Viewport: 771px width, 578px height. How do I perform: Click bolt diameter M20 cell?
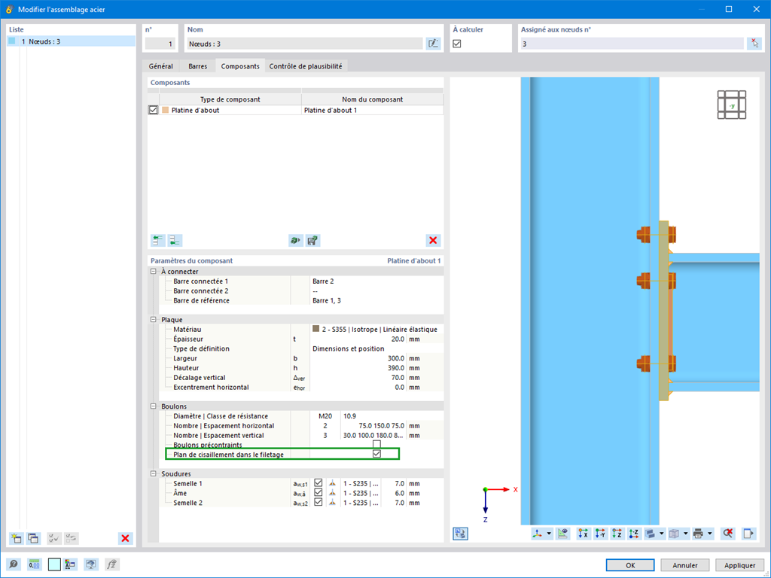325,415
